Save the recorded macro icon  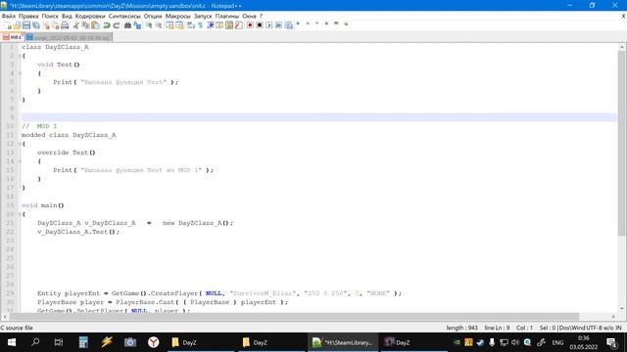[x=288, y=25]
